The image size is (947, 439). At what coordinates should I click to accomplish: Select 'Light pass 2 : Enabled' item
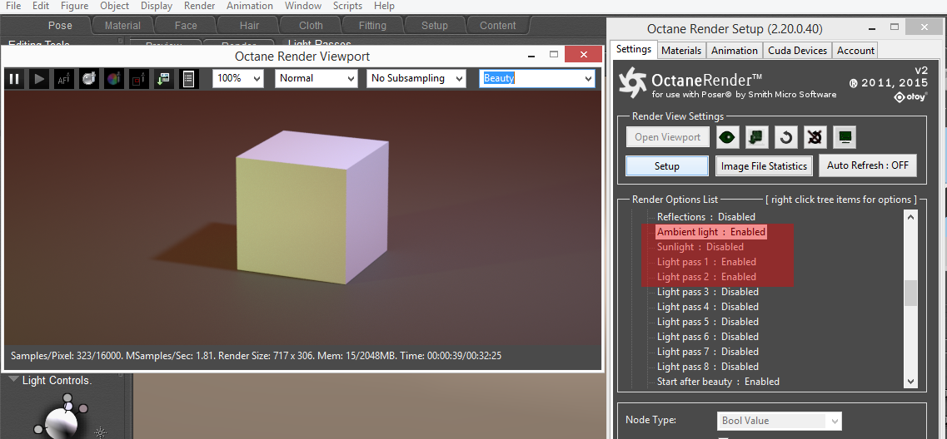point(706,278)
